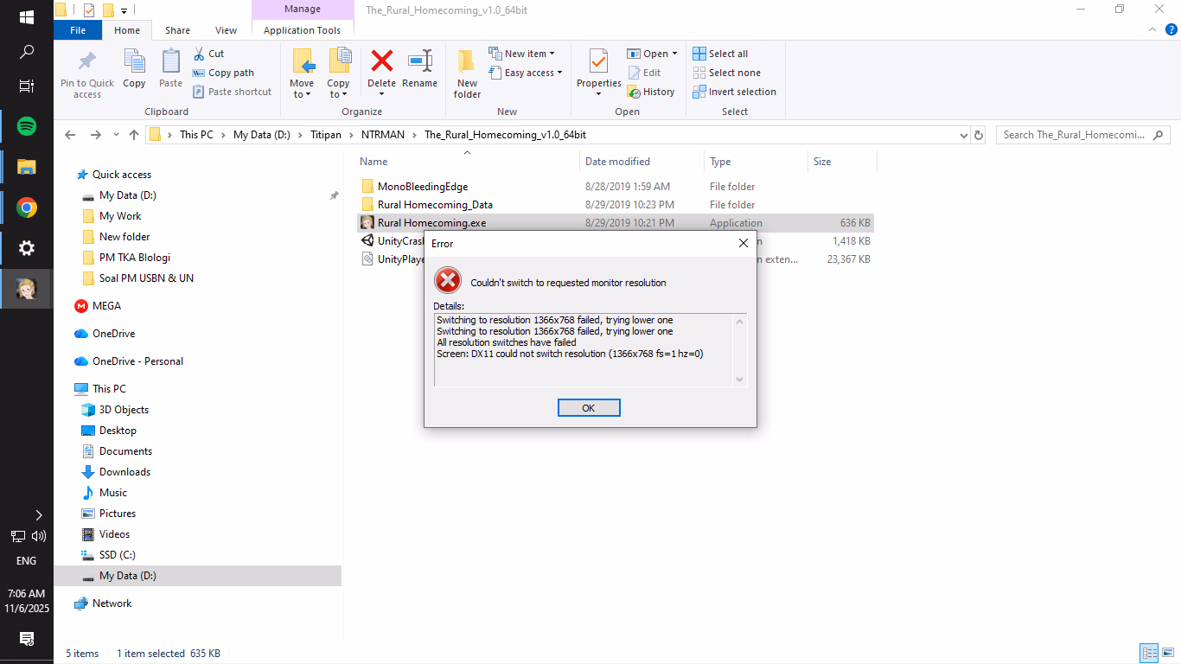Close the Error dialog with X
Image resolution: width=1181 pixels, height=664 pixels.
[743, 244]
